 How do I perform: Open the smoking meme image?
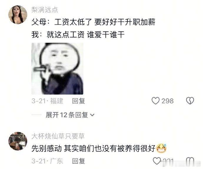pos(57,69)
